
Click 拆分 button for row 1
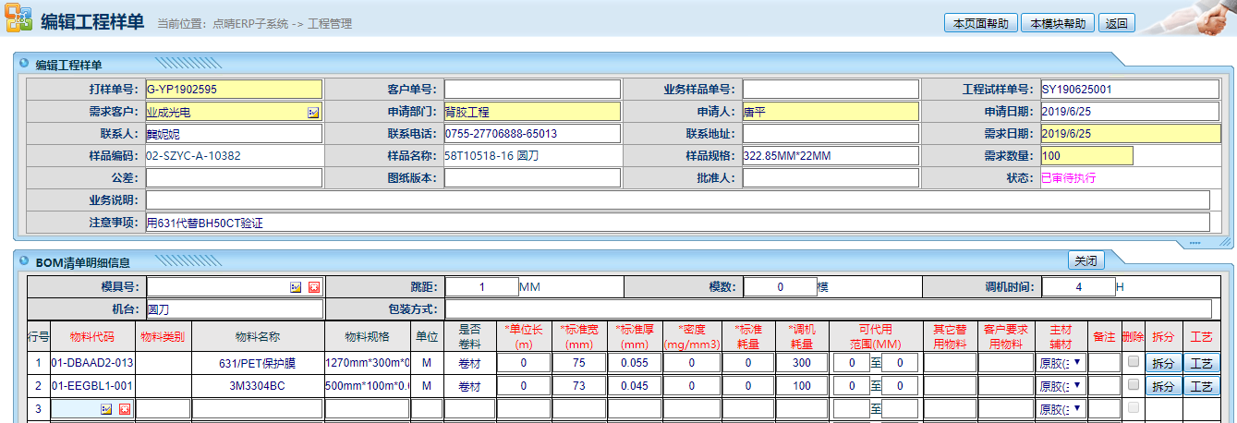tap(1163, 362)
